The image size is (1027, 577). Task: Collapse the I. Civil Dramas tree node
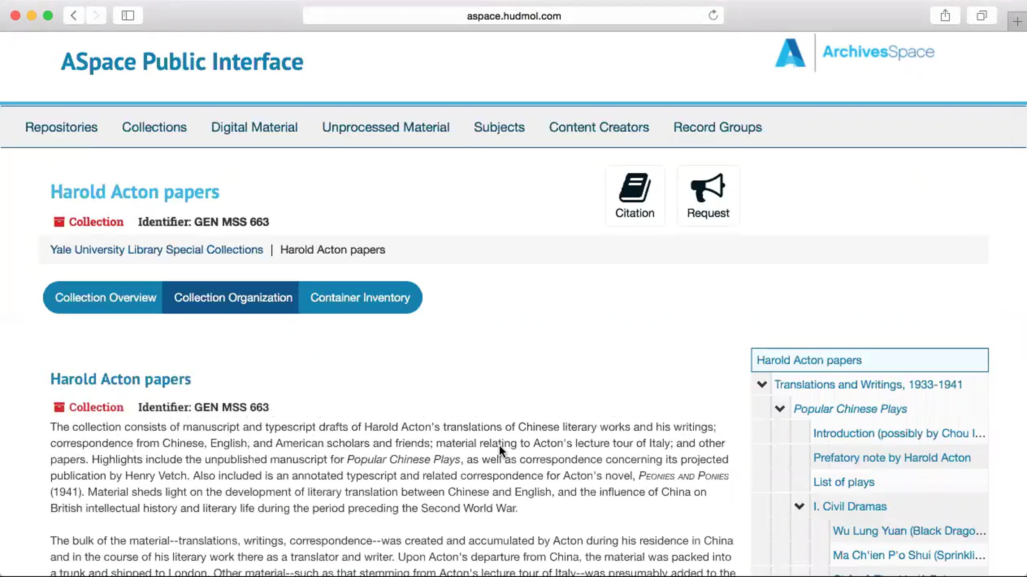pos(799,506)
